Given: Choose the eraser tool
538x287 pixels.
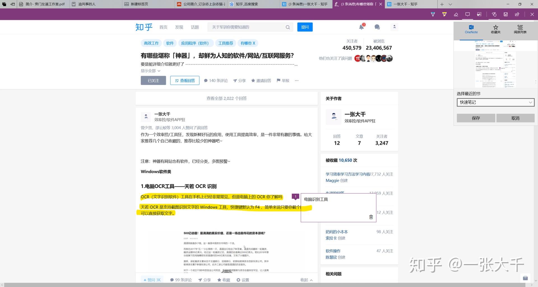Looking at the screenshot, I should (456, 14).
